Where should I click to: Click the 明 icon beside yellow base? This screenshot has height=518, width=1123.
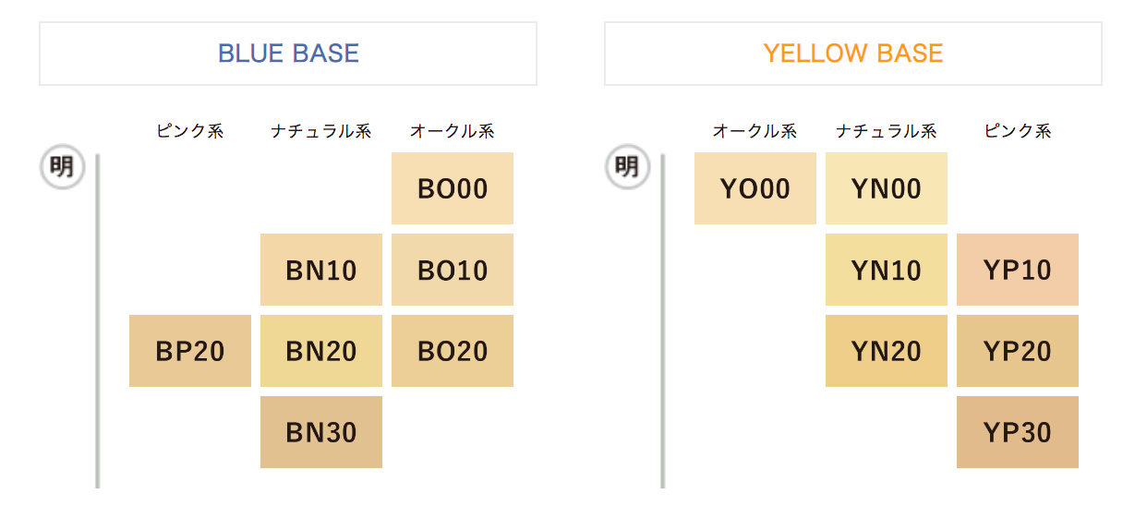click(627, 167)
